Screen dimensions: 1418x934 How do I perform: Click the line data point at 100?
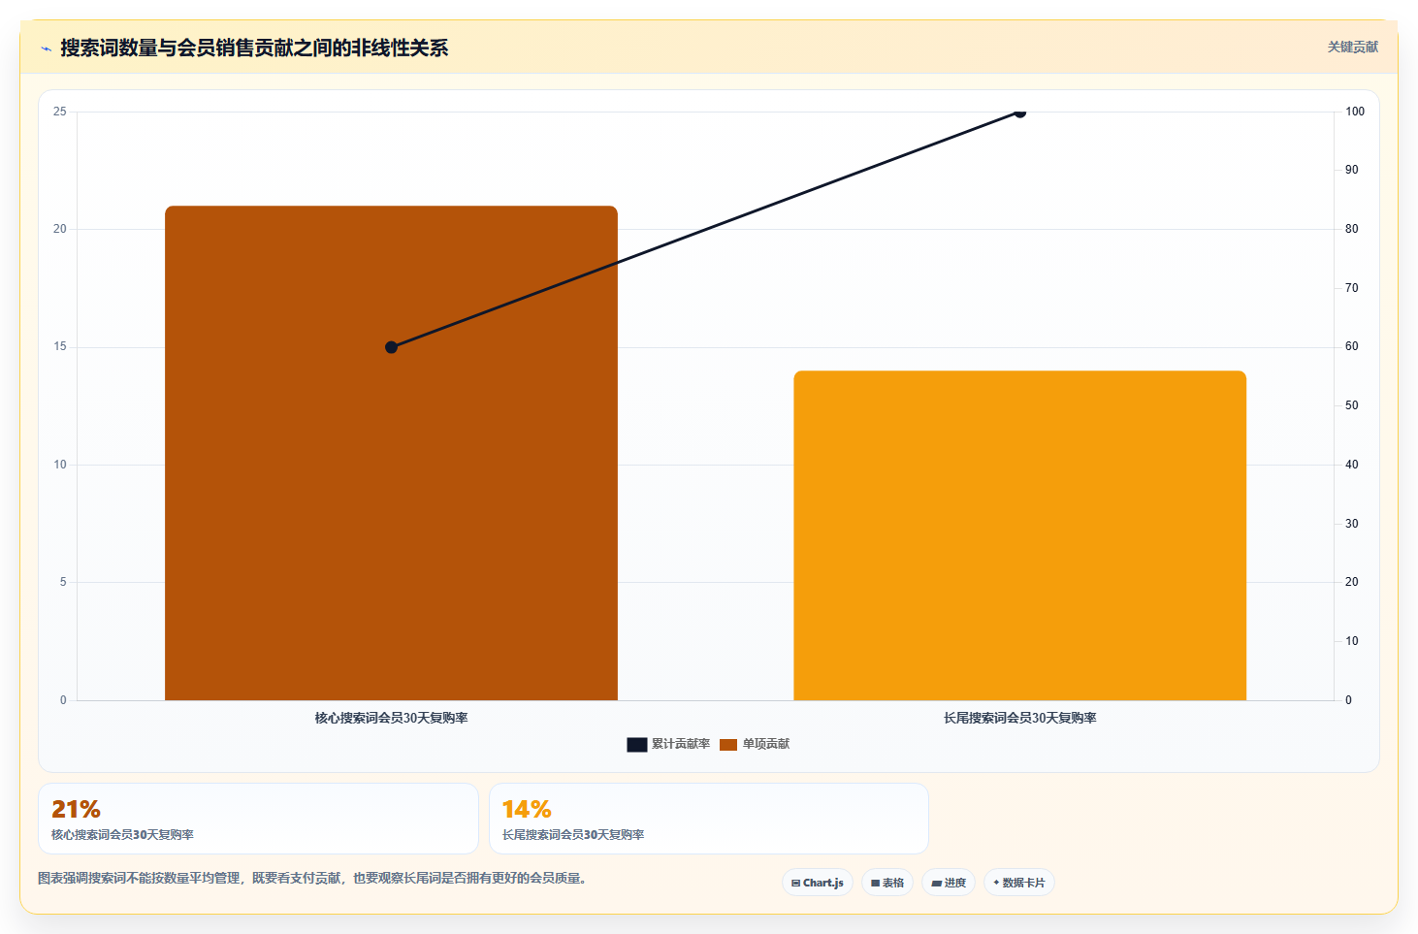pos(1019,112)
